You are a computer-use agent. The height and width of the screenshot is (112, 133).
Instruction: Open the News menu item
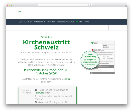pyautogui.click(x=87, y=22)
